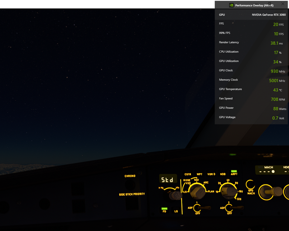Toggle the FD flight director button
The height and width of the screenshot is (231, 289).
point(164,210)
